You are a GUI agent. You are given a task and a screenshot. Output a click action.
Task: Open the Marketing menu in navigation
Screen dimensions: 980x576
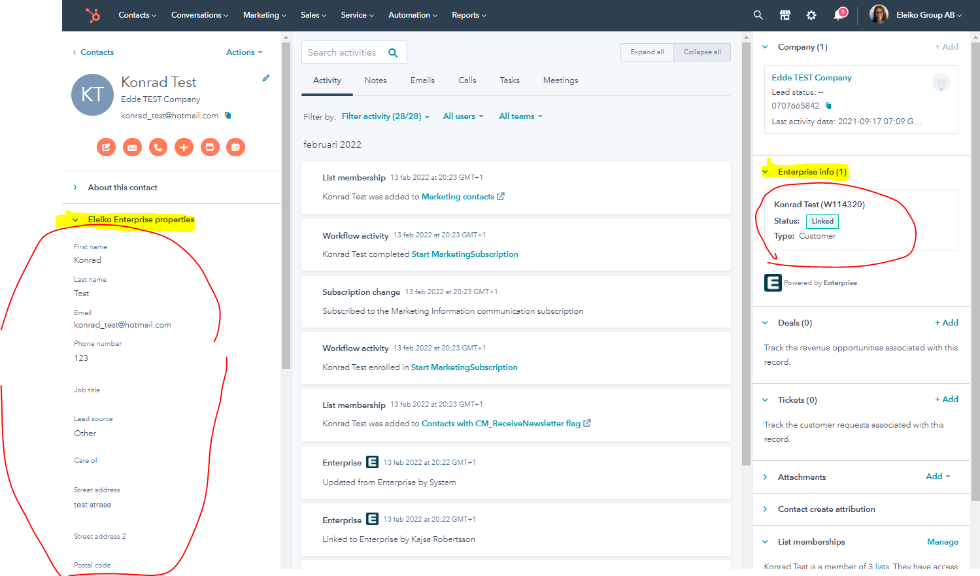tap(264, 15)
